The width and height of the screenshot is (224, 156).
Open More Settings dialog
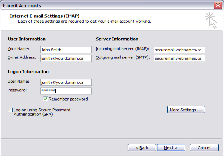186,110
